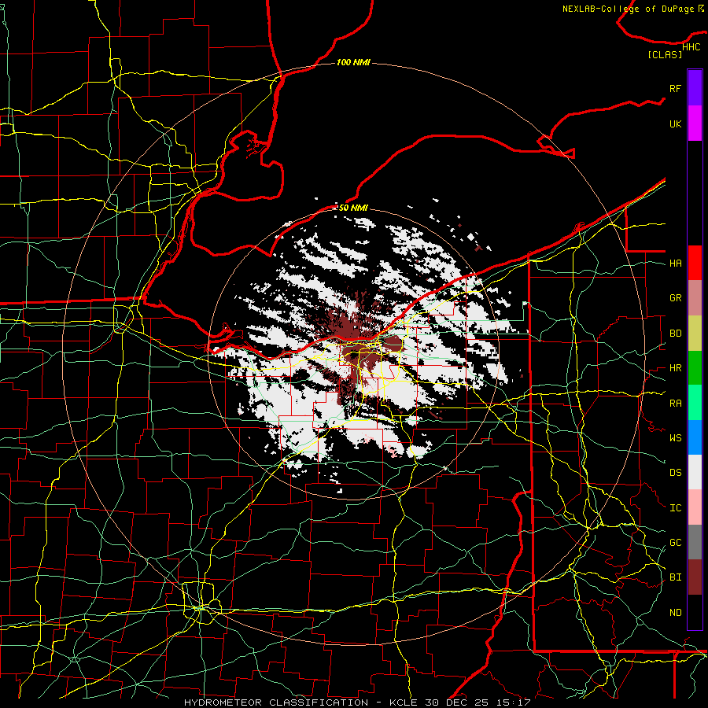Select the BD yellow-olive legend swatch

695,334
